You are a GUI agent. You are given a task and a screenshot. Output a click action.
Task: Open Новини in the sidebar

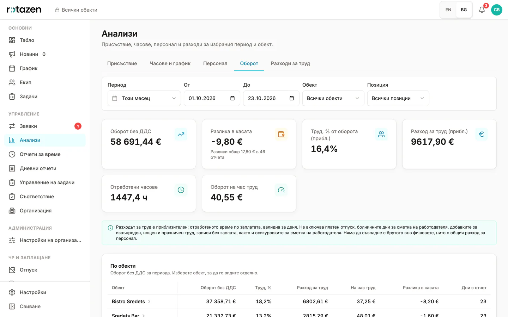click(45, 54)
